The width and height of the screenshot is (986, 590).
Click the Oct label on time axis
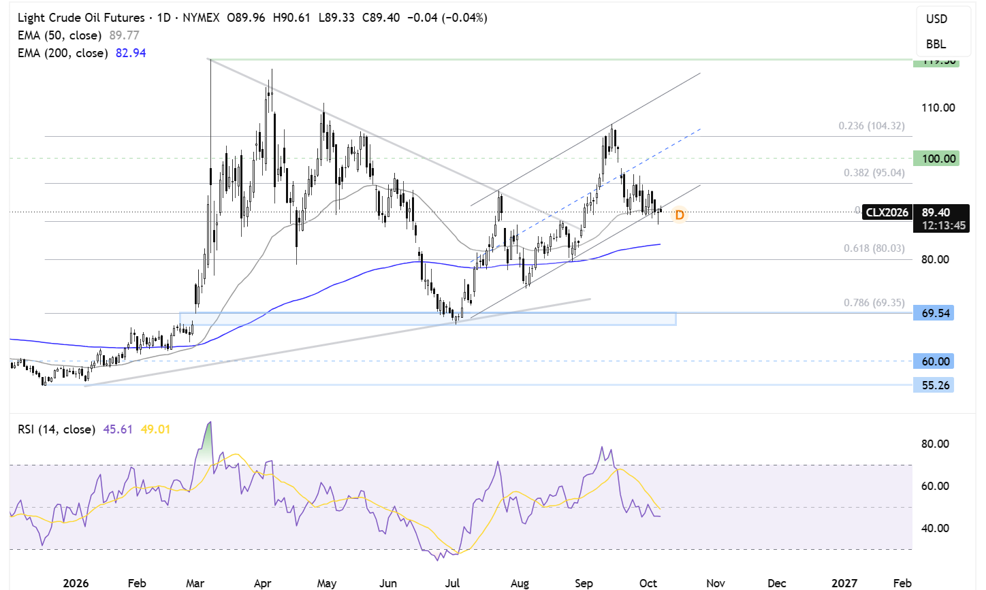click(x=648, y=583)
